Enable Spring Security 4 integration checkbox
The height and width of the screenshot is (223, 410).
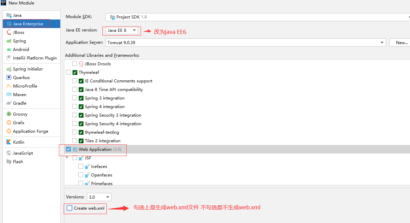75,123
